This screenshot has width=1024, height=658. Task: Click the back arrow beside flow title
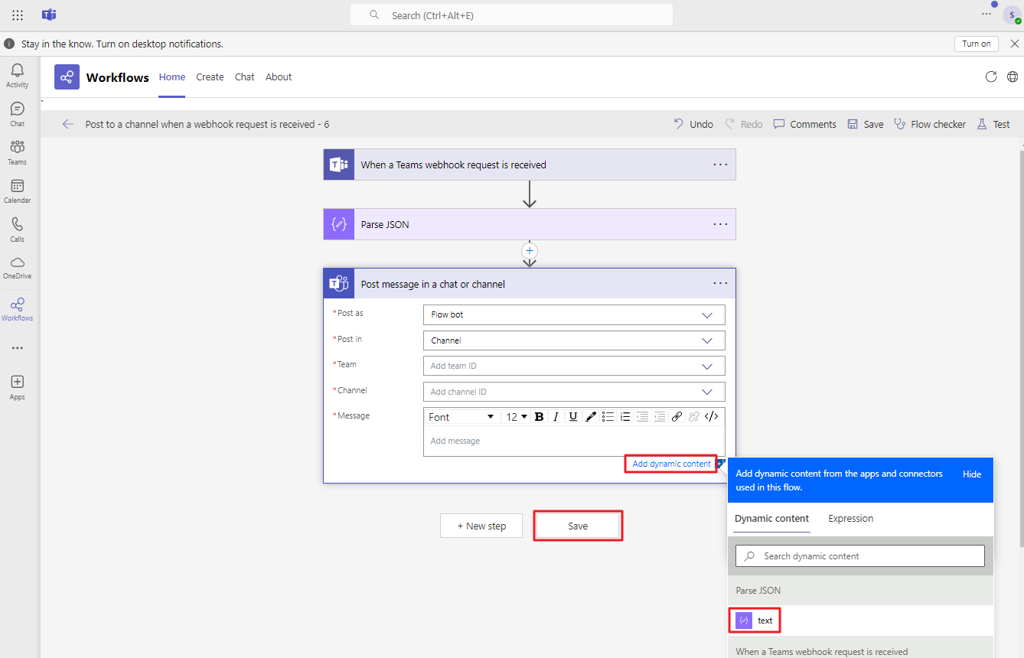tap(68, 124)
